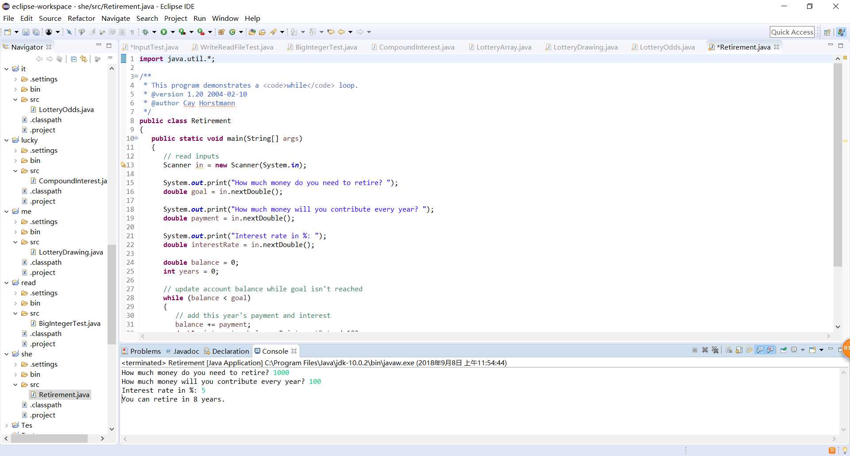
Task: Open the New file dropdown arrow
Action: pyautogui.click(x=16, y=32)
